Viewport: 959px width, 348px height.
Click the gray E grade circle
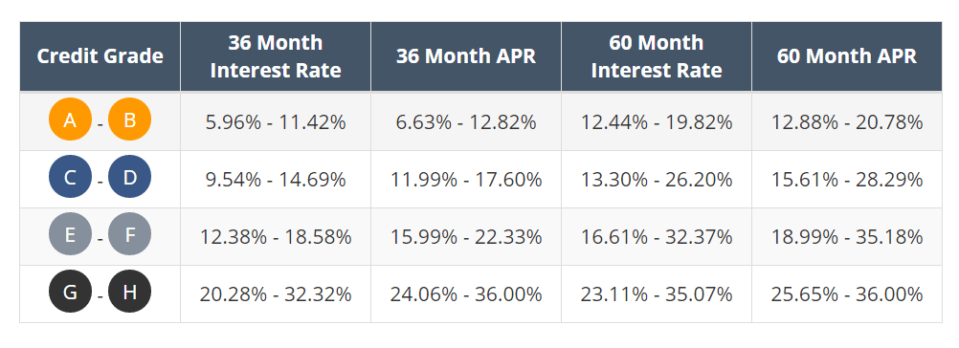pyautogui.click(x=70, y=234)
